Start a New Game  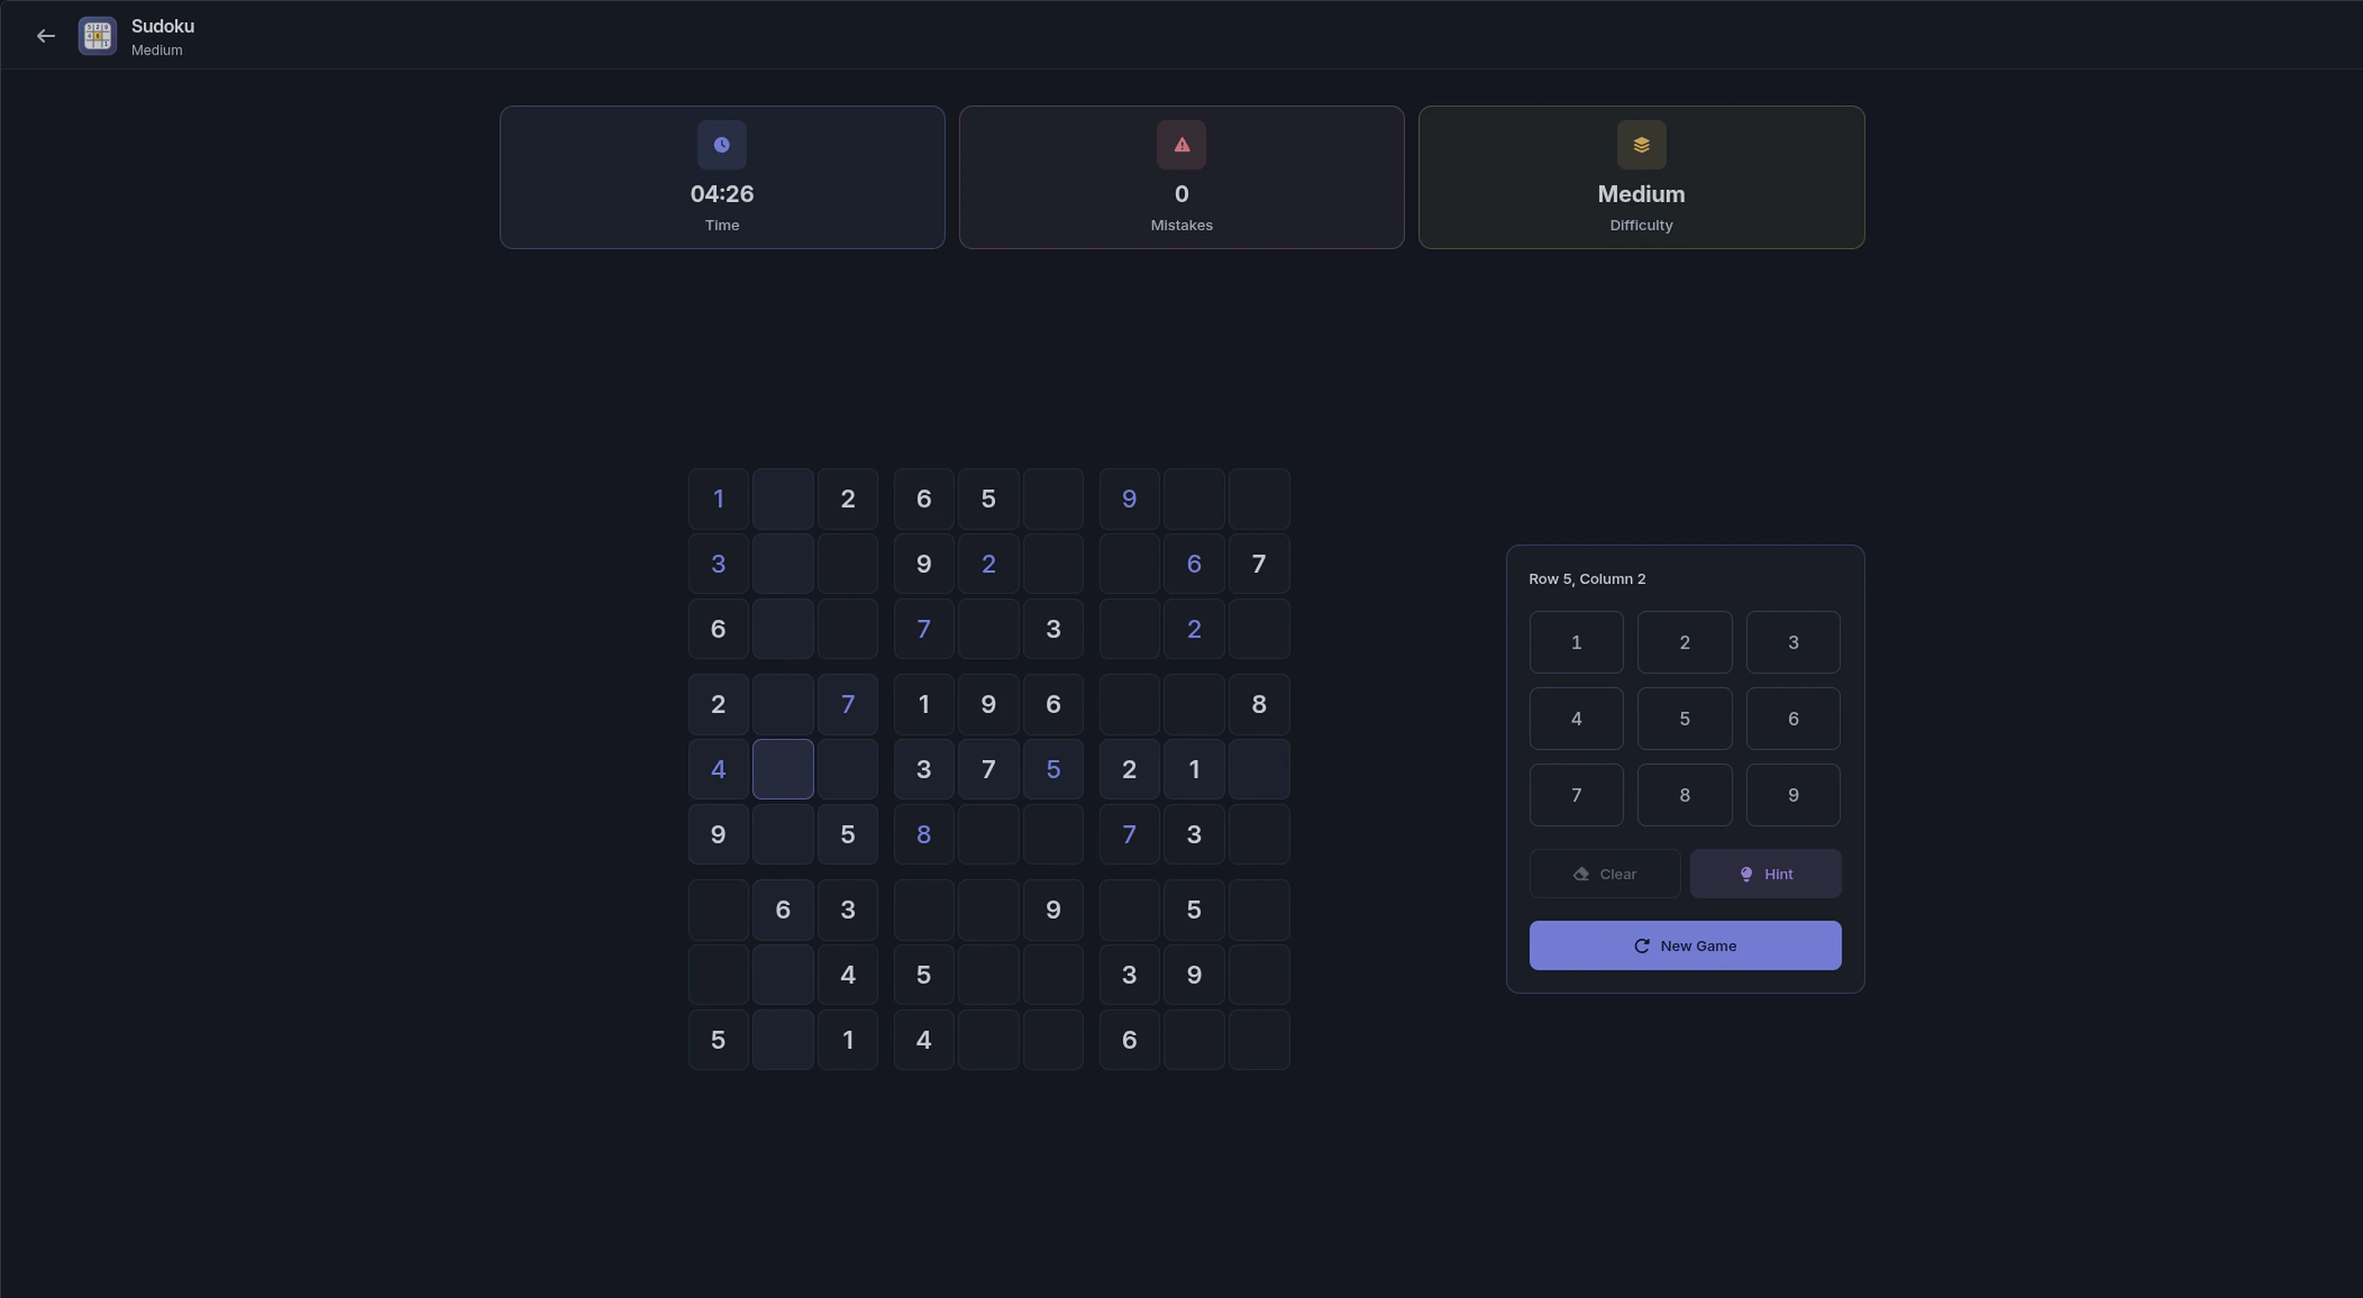(x=1685, y=946)
